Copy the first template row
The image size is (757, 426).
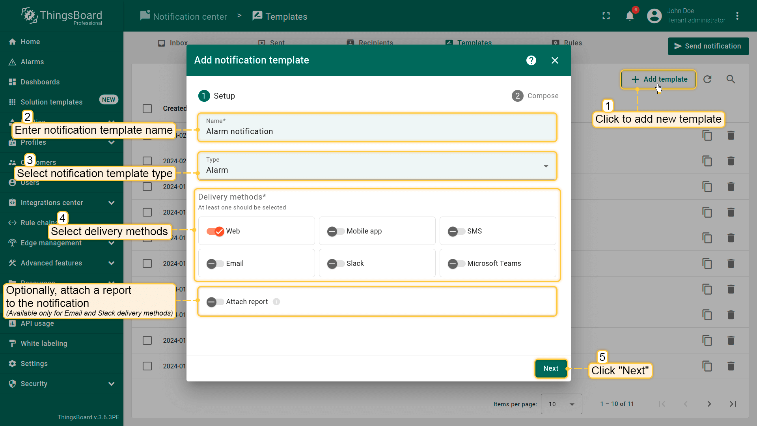(x=707, y=136)
